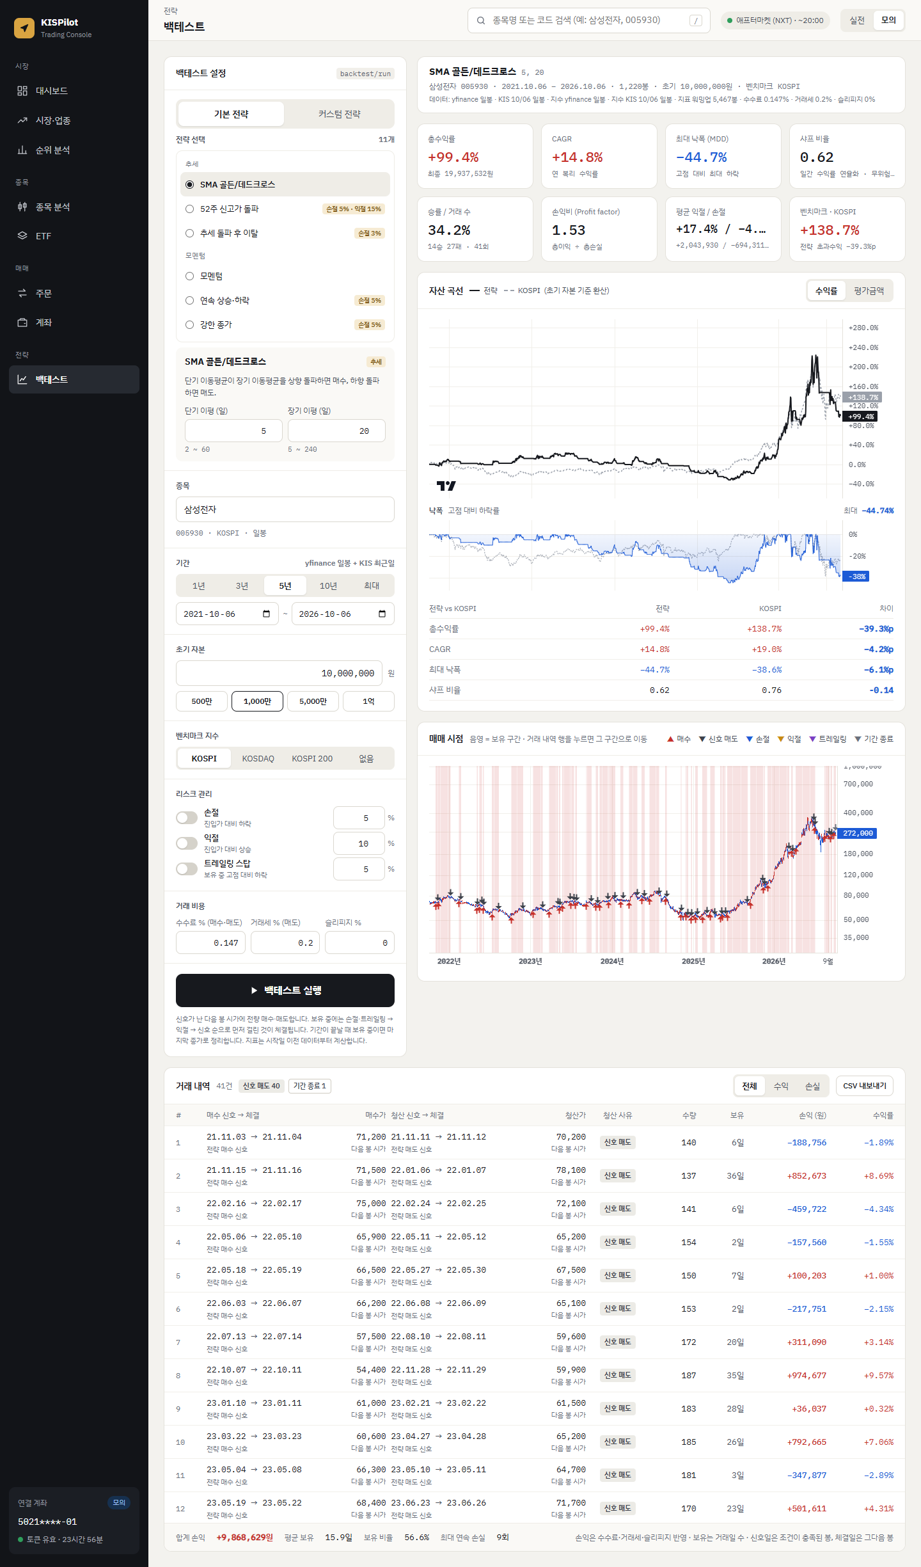Turn on the 익절 take-profit toggle
The width and height of the screenshot is (921, 1567).
click(x=187, y=843)
